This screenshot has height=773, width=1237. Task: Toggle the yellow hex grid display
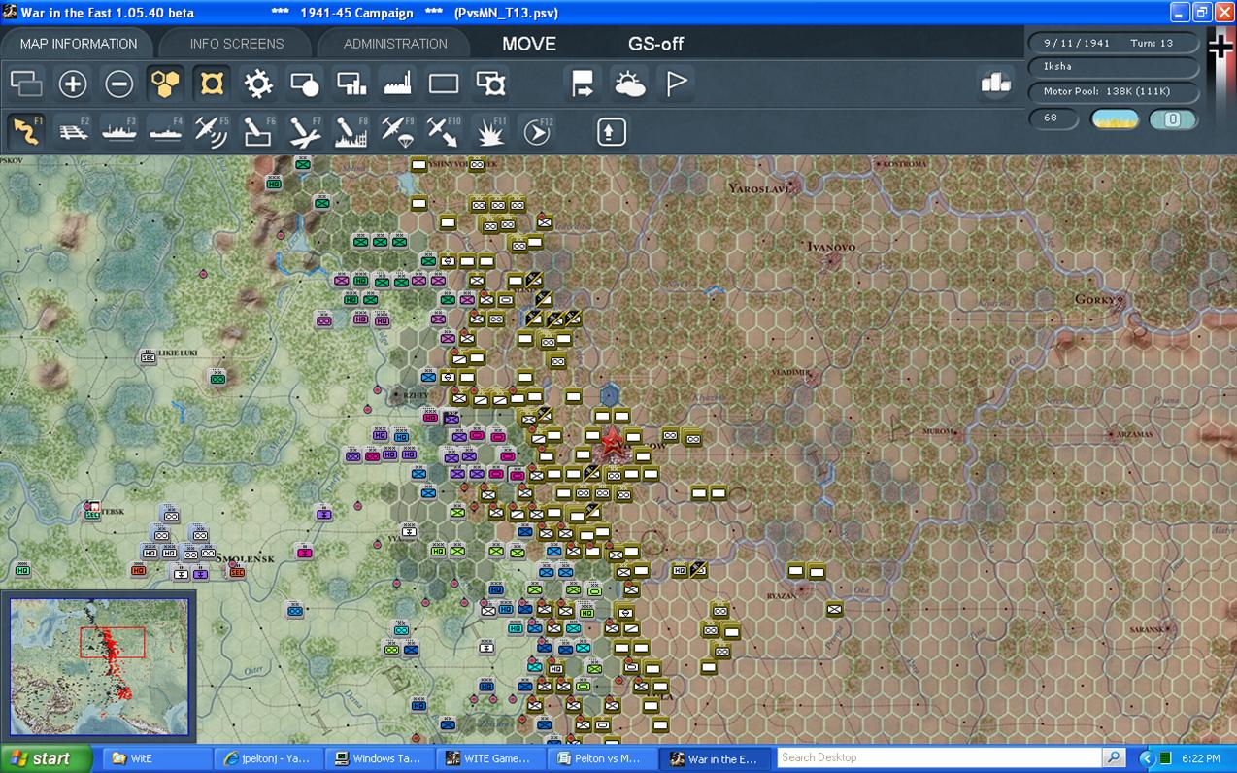click(166, 84)
